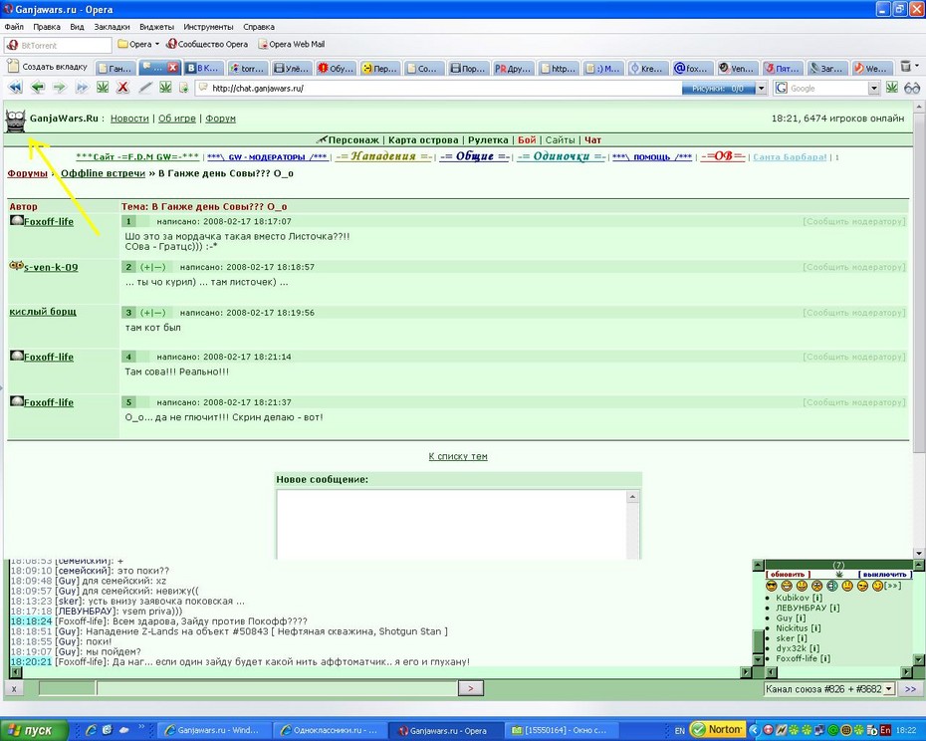Send chat message with the > button
The width and height of the screenshot is (926, 741).
click(x=471, y=688)
